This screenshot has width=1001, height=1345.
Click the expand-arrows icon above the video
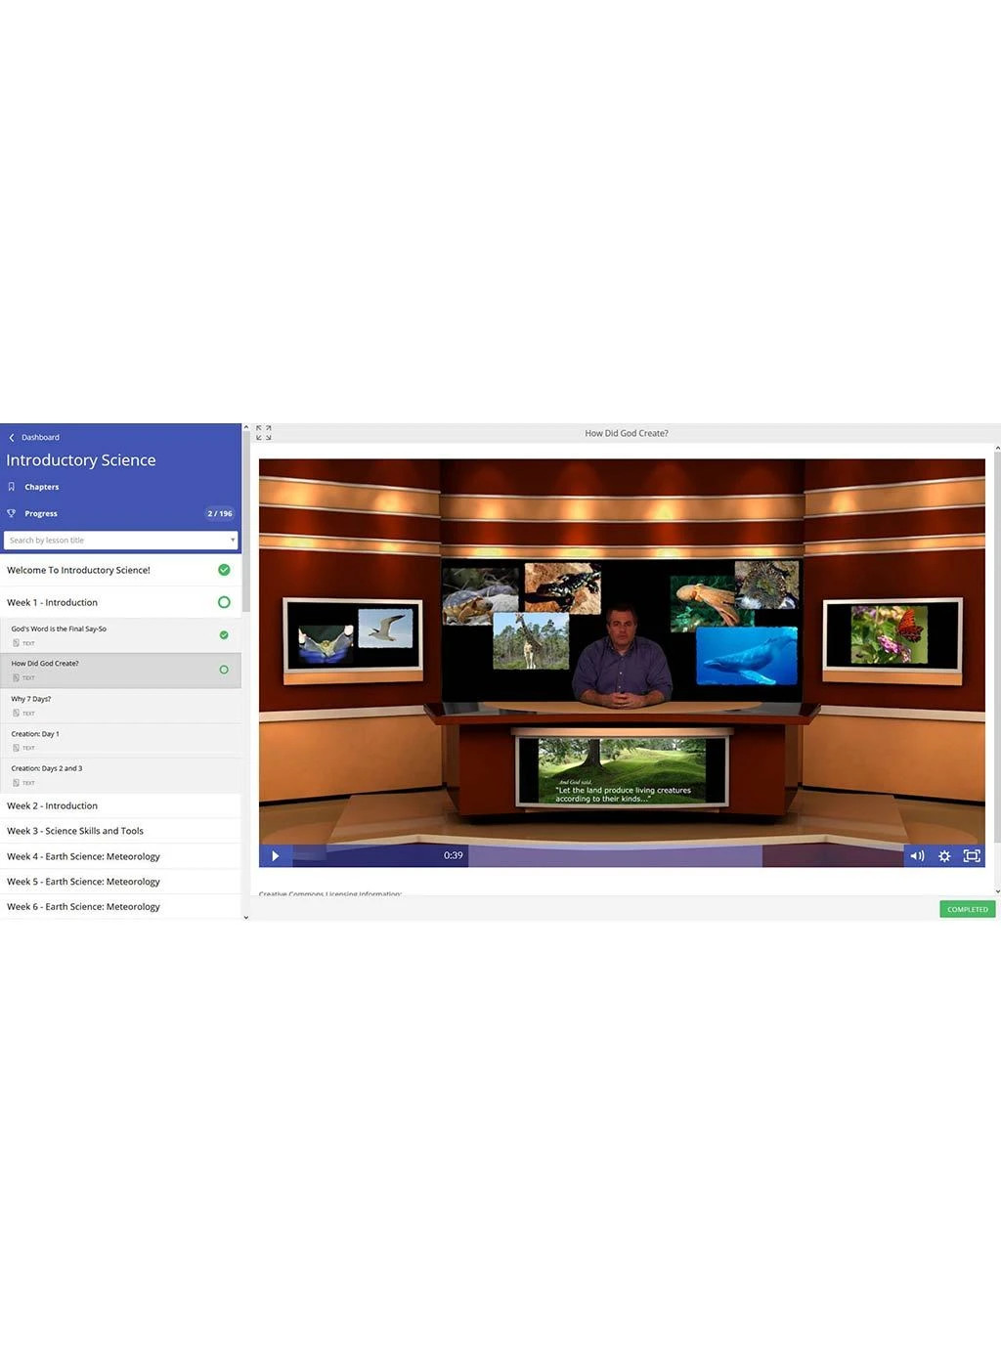(263, 433)
